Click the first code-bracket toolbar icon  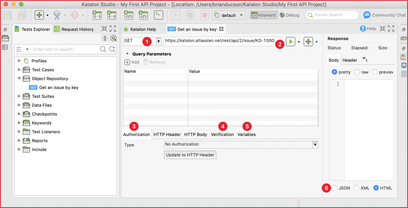point(129,15)
